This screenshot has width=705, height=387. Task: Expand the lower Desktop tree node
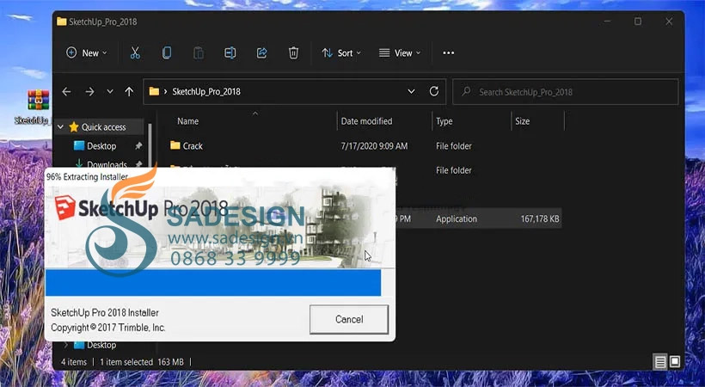pyautogui.click(x=66, y=345)
